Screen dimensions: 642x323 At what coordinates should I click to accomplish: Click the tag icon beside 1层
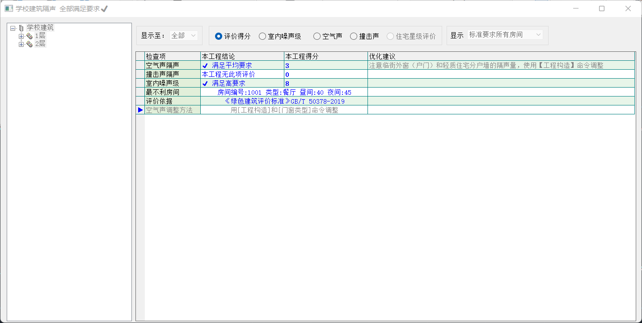pyautogui.click(x=30, y=36)
